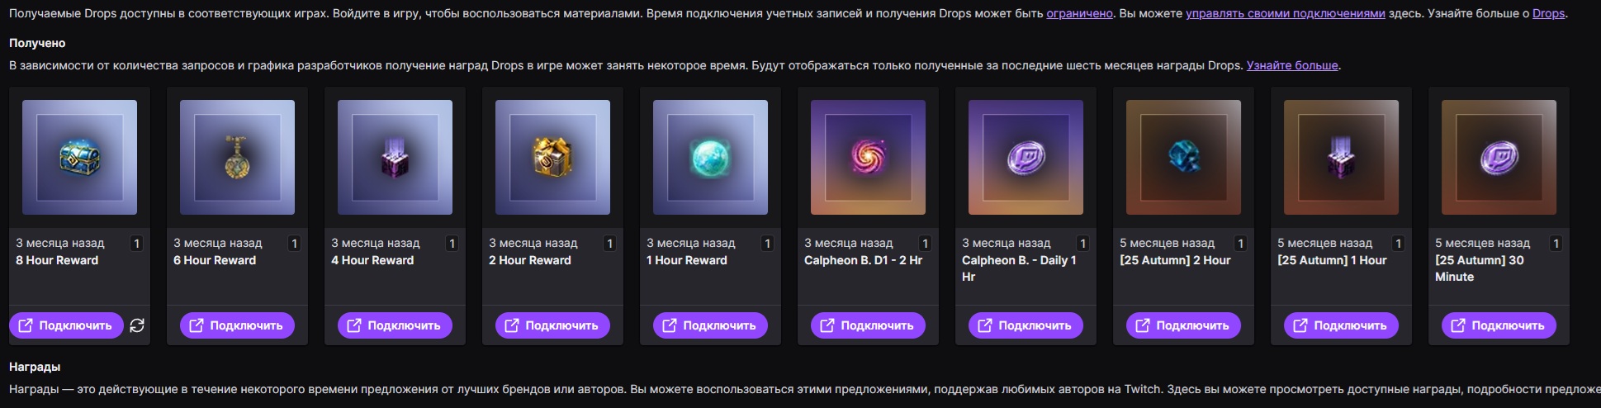Click Подключить button under 8 Hour Reward
1601x408 pixels.
click(66, 325)
